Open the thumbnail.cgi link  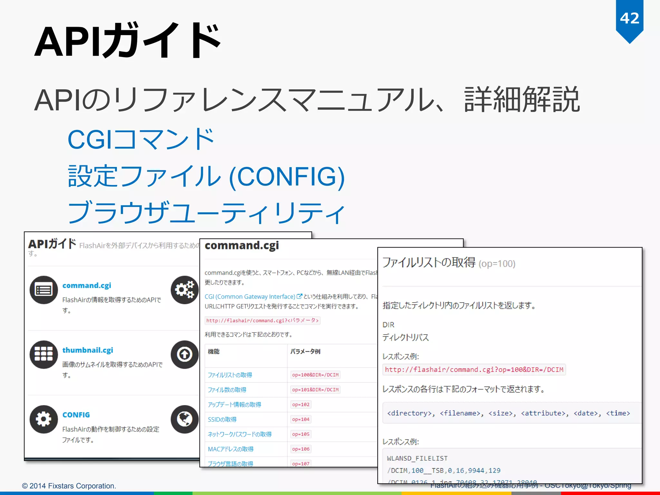click(x=88, y=350)
